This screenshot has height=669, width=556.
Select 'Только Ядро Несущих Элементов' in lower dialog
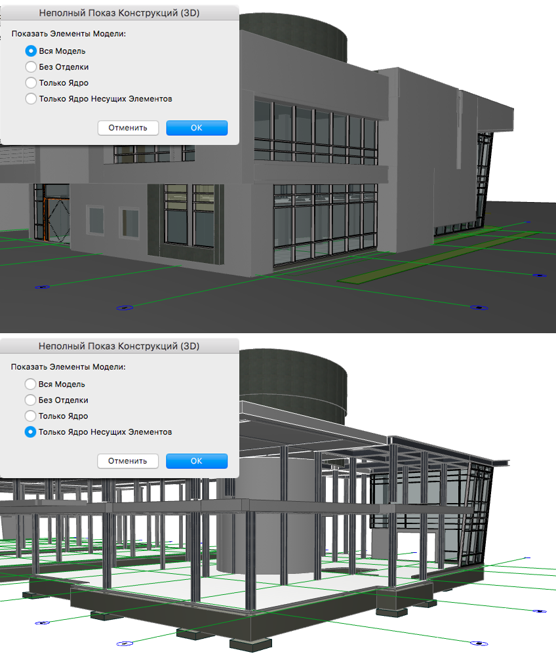tap(31, 432)
